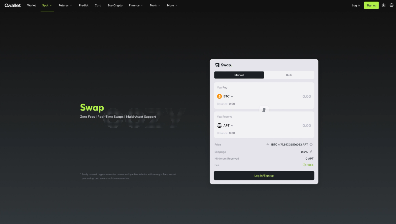Open the Wallet nav item

[x=32, y=5]
